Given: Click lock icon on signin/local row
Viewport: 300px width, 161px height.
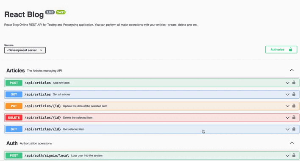Looking at the screenshot, I should pyautogui.click(x=294, y=155).
